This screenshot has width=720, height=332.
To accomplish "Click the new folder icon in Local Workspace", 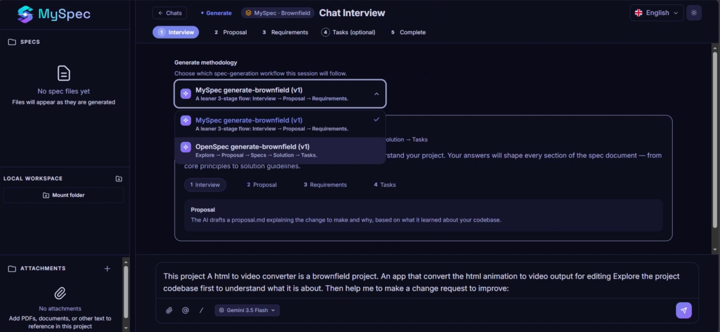I will pos(119,179).
